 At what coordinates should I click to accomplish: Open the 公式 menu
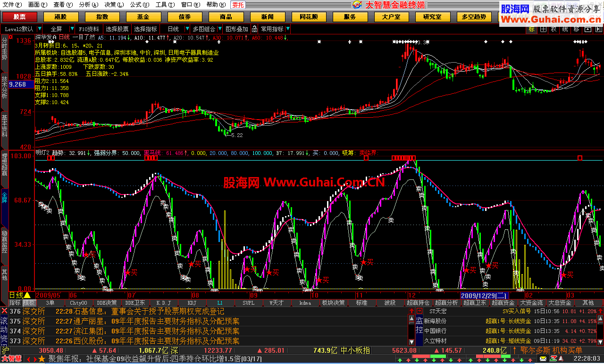(x=139, y=5)
